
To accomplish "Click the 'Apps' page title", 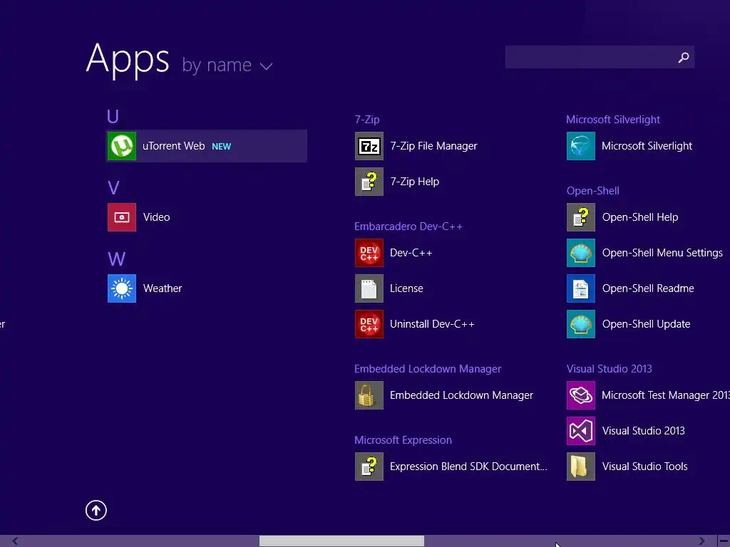I will [x=128, y=59].
